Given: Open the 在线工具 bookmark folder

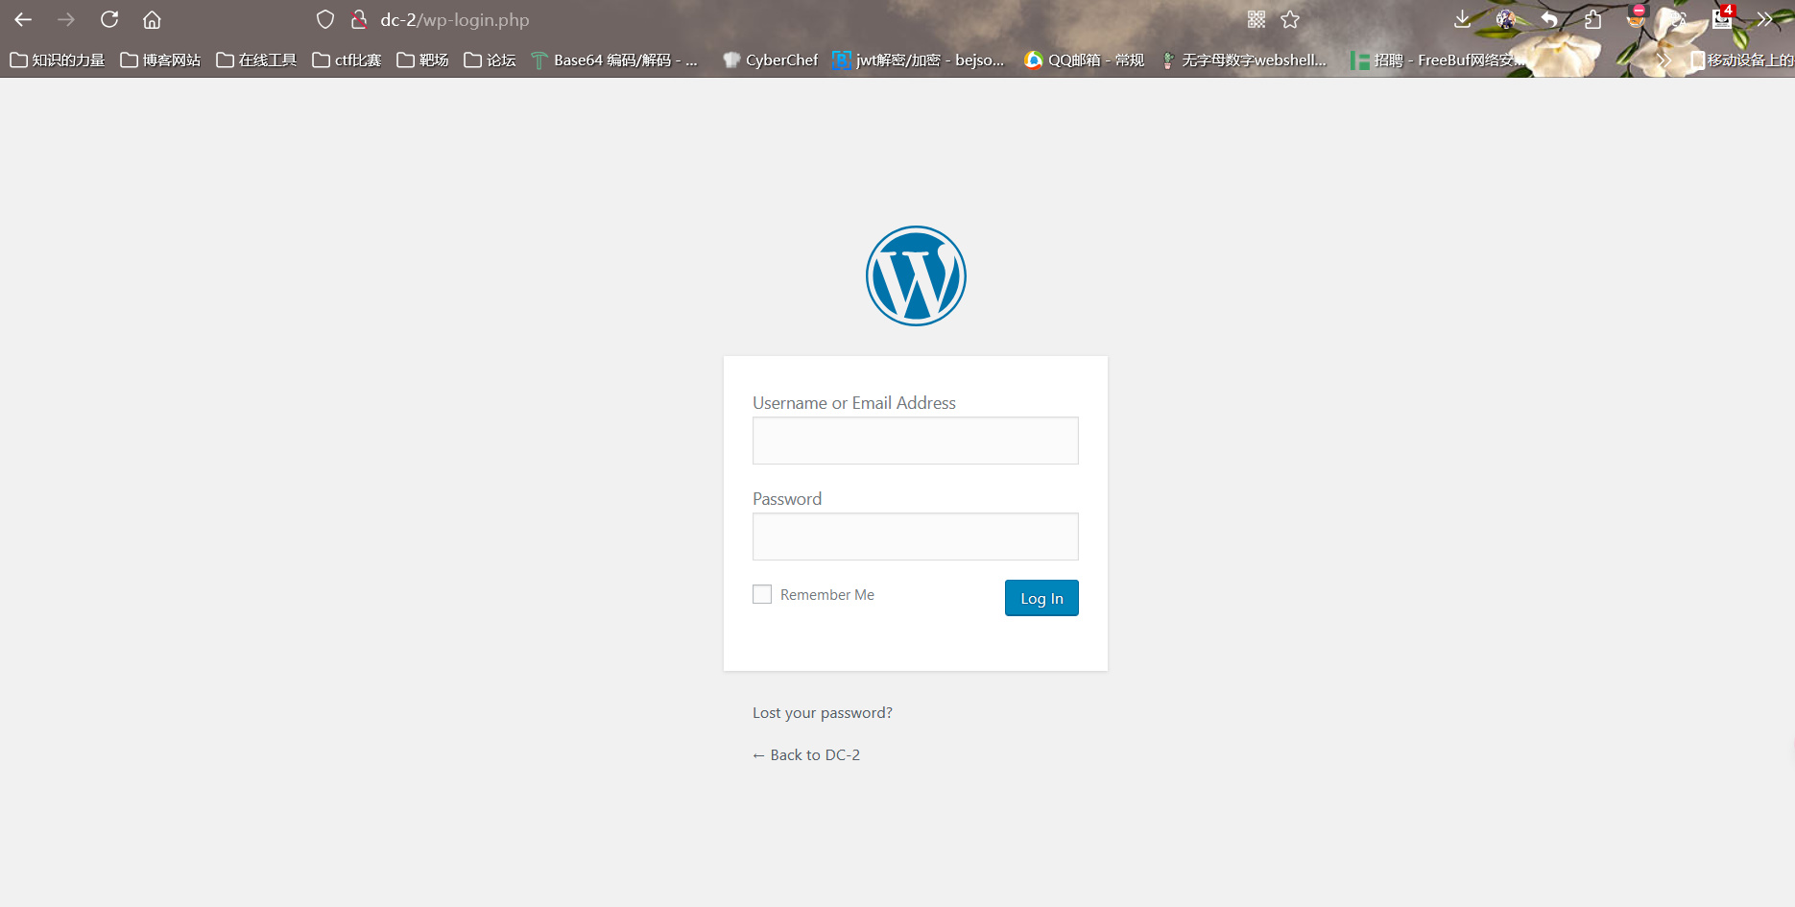Looking at the screenshot, I should click(x=256, y=60).
